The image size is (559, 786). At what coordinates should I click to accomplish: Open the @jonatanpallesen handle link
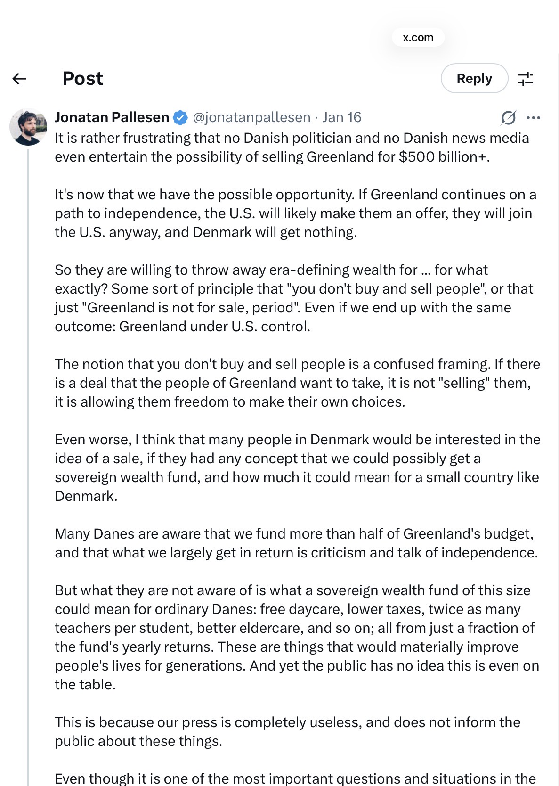251,117
